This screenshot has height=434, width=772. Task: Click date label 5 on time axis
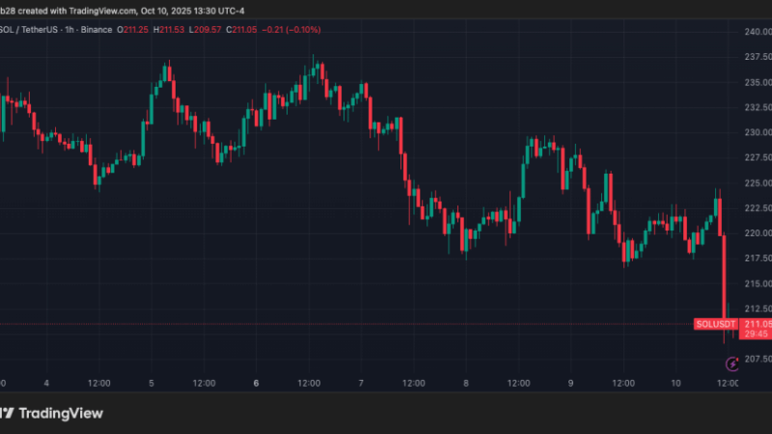point(152,383)
